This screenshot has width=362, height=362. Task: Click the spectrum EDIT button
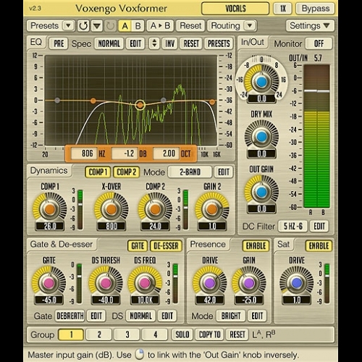point(135,43)
